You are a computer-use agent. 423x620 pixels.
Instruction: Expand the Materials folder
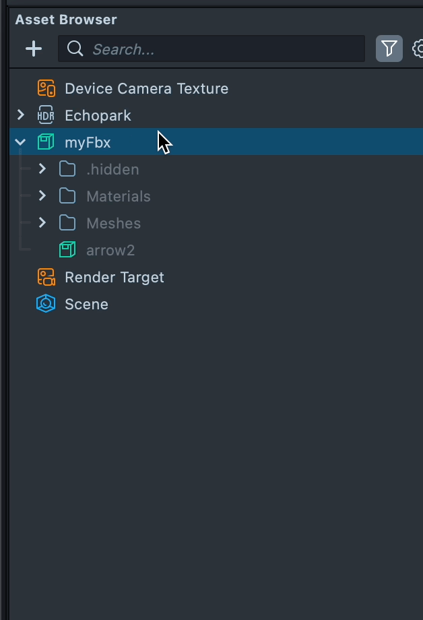pyautogui.click(x=42, y=196)
